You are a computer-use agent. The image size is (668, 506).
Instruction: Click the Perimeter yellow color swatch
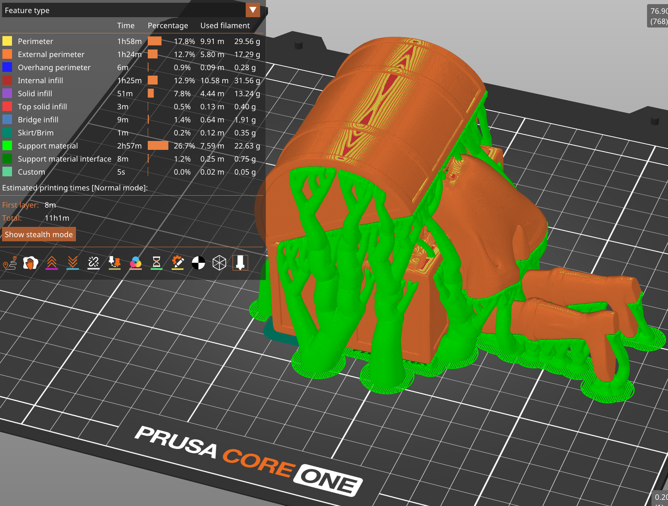7,41
